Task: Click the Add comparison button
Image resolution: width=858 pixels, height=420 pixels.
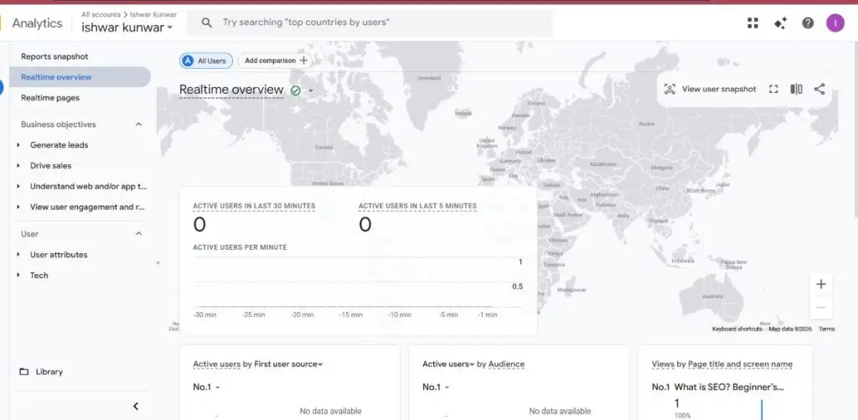Action: [x=275, y=61]
